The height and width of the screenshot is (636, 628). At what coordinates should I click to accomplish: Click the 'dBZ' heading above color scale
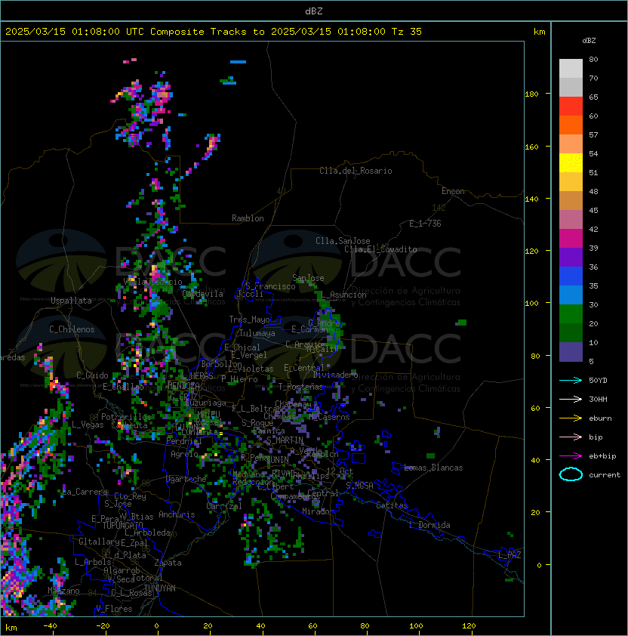coord(589,41)
